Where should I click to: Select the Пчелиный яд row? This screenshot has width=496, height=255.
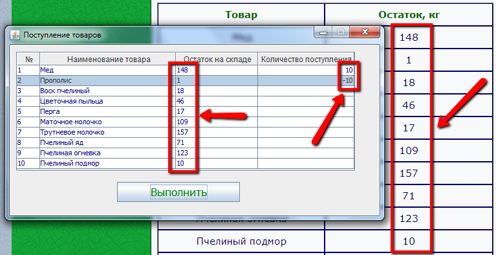click(x=186, y=142)
